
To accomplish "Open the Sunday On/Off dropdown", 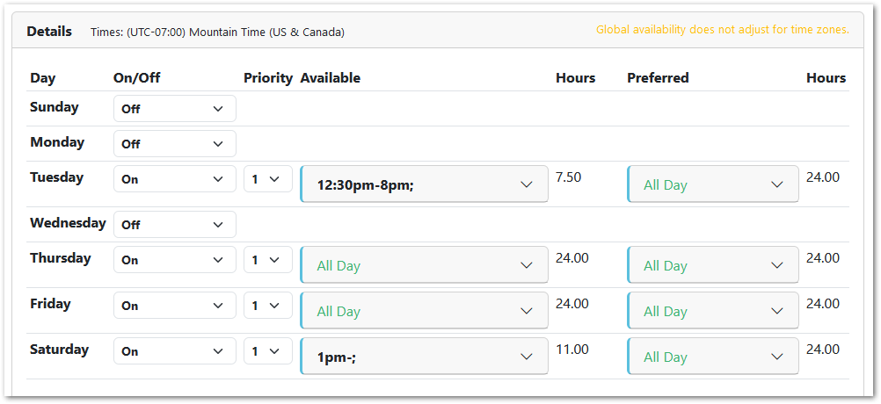I will click(x=174, y=109).
